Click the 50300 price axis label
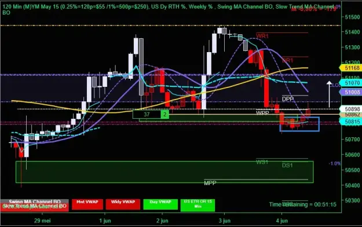The image size is (362, 227). (x=352, y=200)
